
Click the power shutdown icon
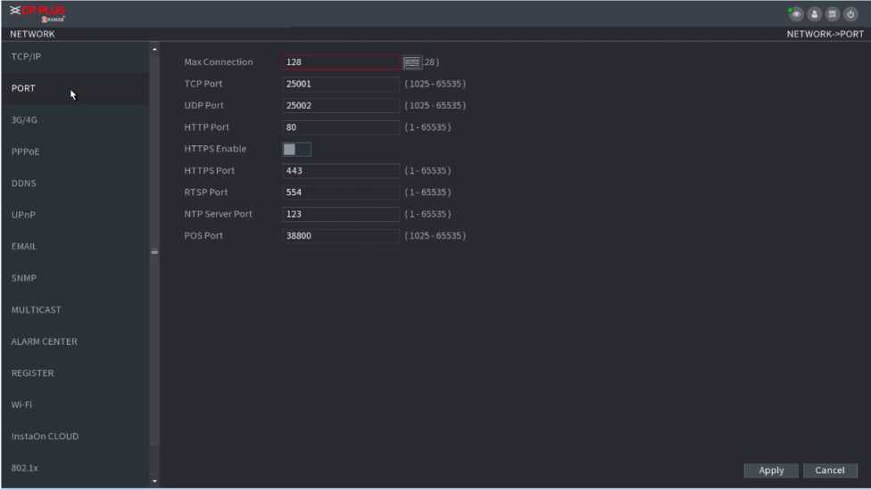click(850, 14)
